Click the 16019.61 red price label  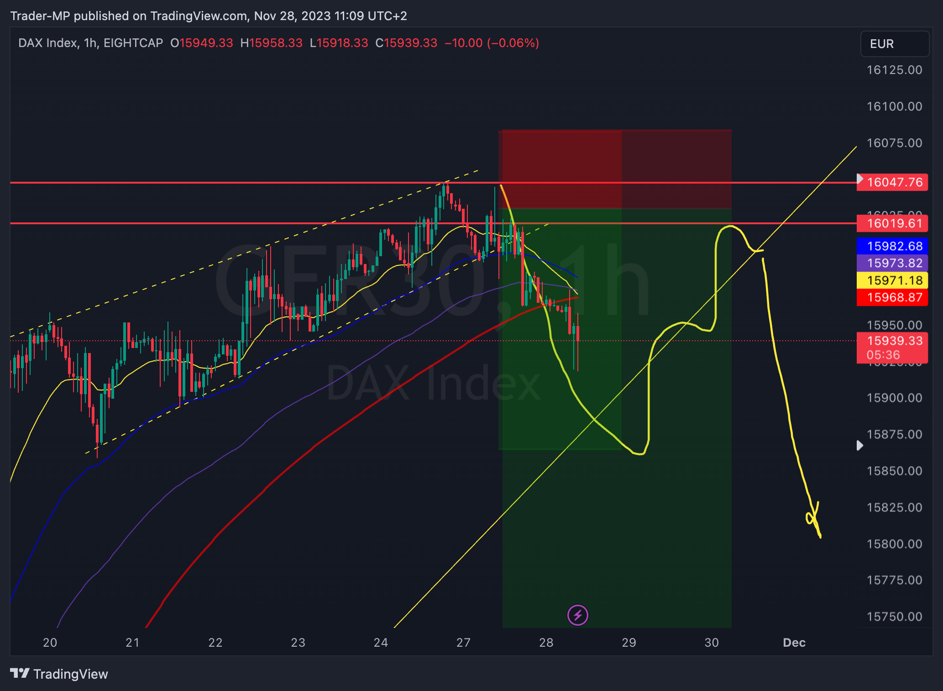[x=892, y=223]
